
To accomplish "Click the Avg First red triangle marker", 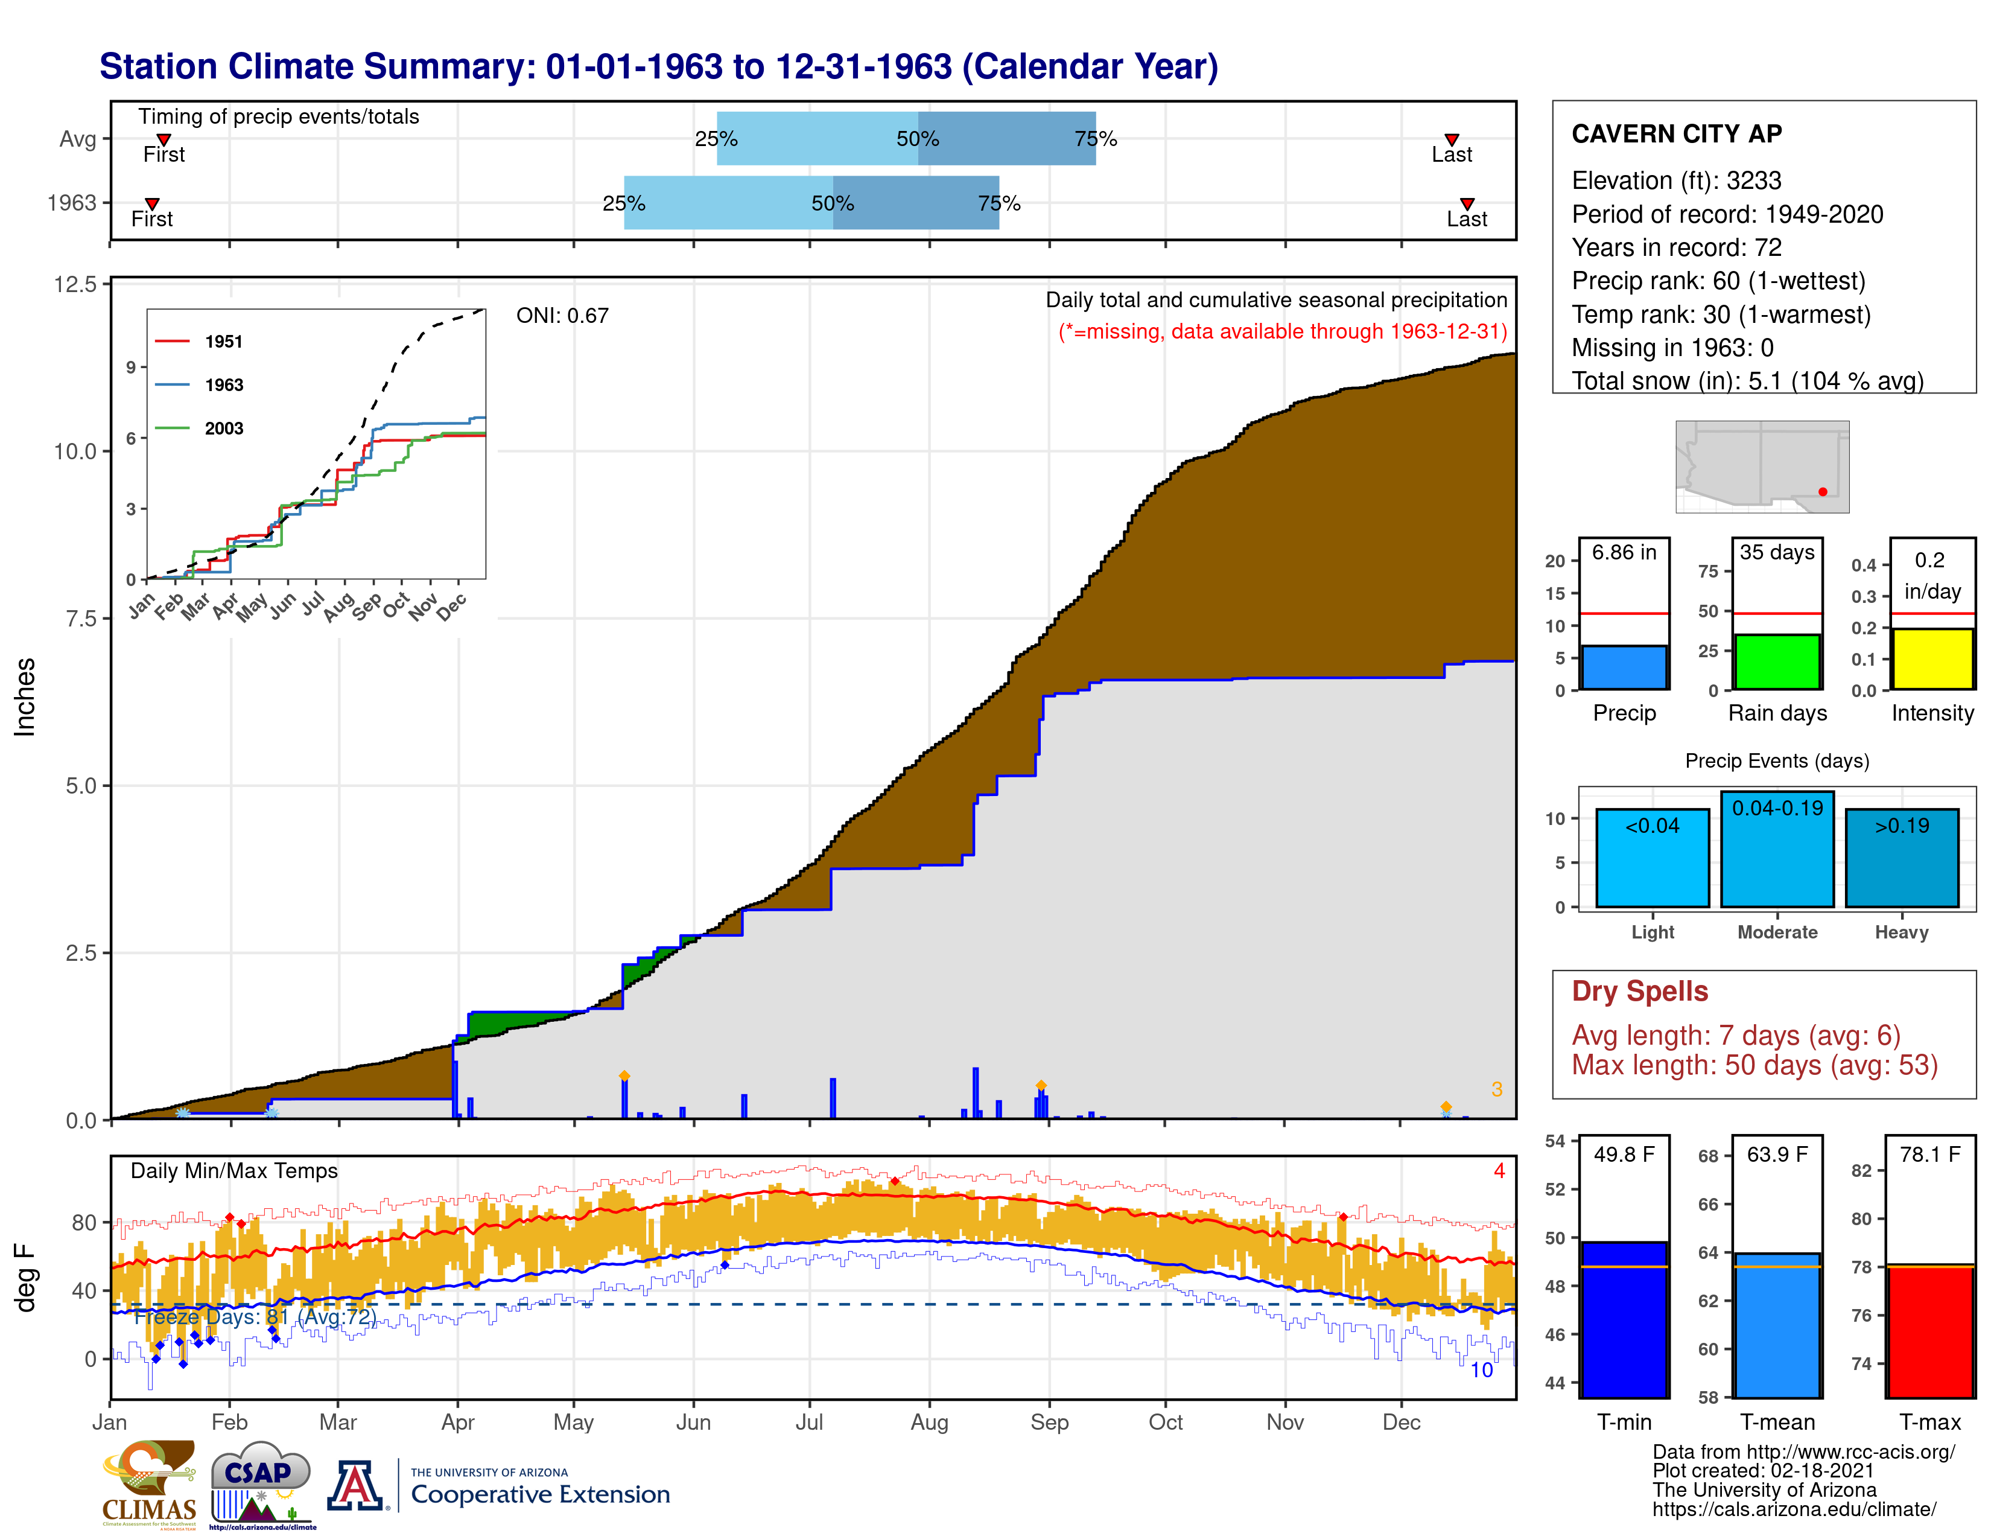I will pyautogui.click(x=164, y=139).
